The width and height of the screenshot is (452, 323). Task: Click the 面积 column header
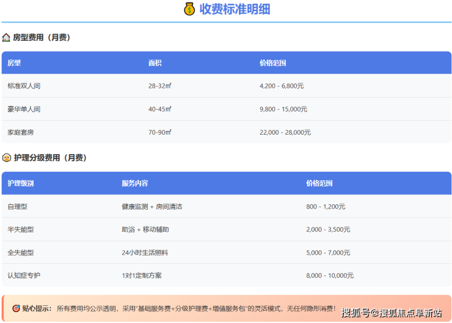pos(155,63)
